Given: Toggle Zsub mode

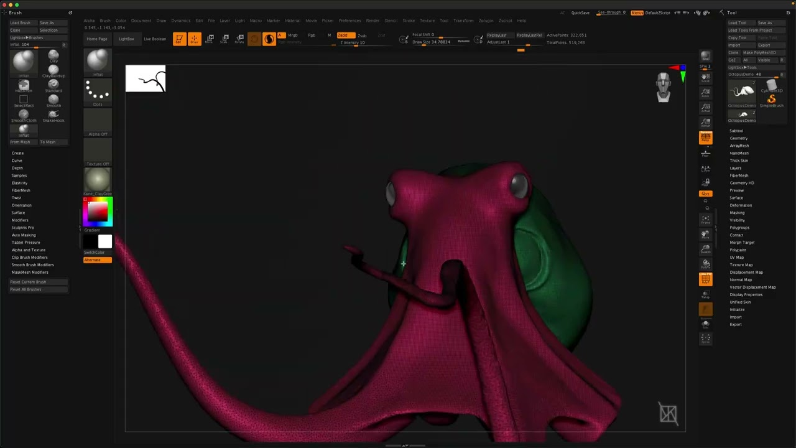Looking at the screenshot, I should [x=363, y=35].
